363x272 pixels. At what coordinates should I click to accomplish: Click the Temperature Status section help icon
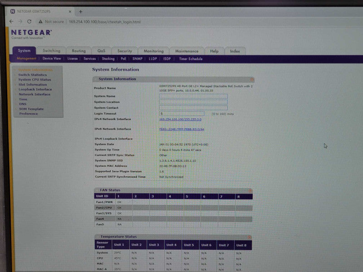[249, 238]
